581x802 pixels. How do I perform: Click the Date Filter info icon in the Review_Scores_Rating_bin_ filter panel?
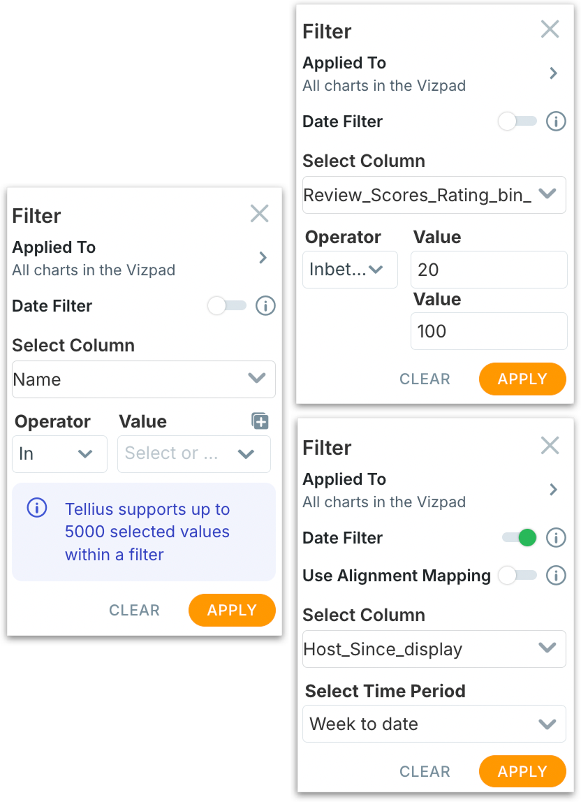tap(556, 122)
